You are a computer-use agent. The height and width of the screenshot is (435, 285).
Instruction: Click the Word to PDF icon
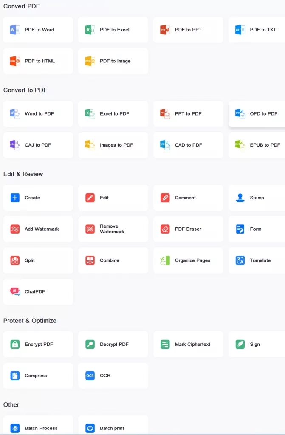15,114
